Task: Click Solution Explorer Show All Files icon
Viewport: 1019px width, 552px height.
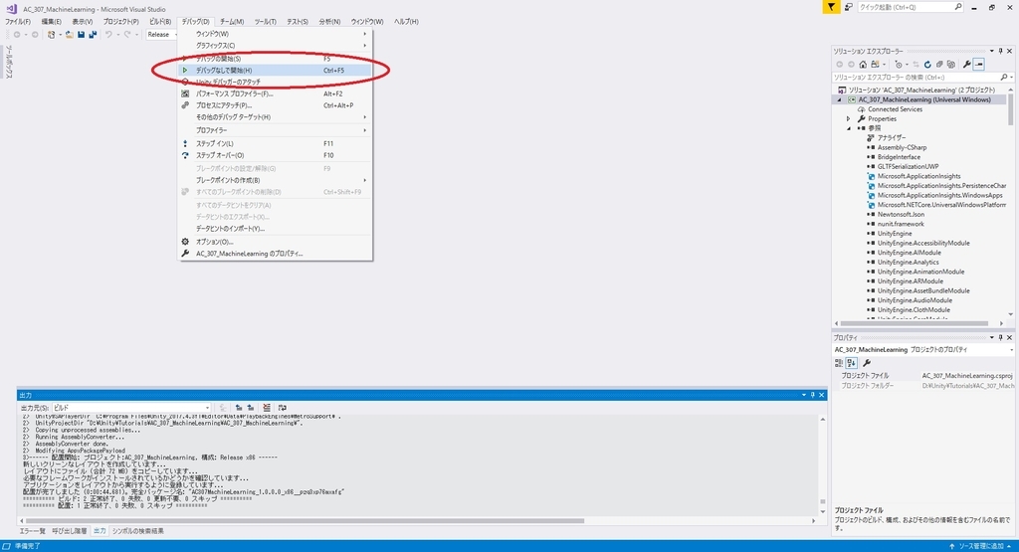Action: 951,65
